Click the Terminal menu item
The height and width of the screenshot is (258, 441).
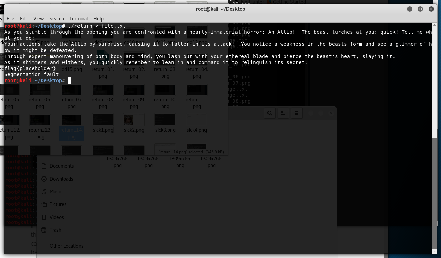78,19
